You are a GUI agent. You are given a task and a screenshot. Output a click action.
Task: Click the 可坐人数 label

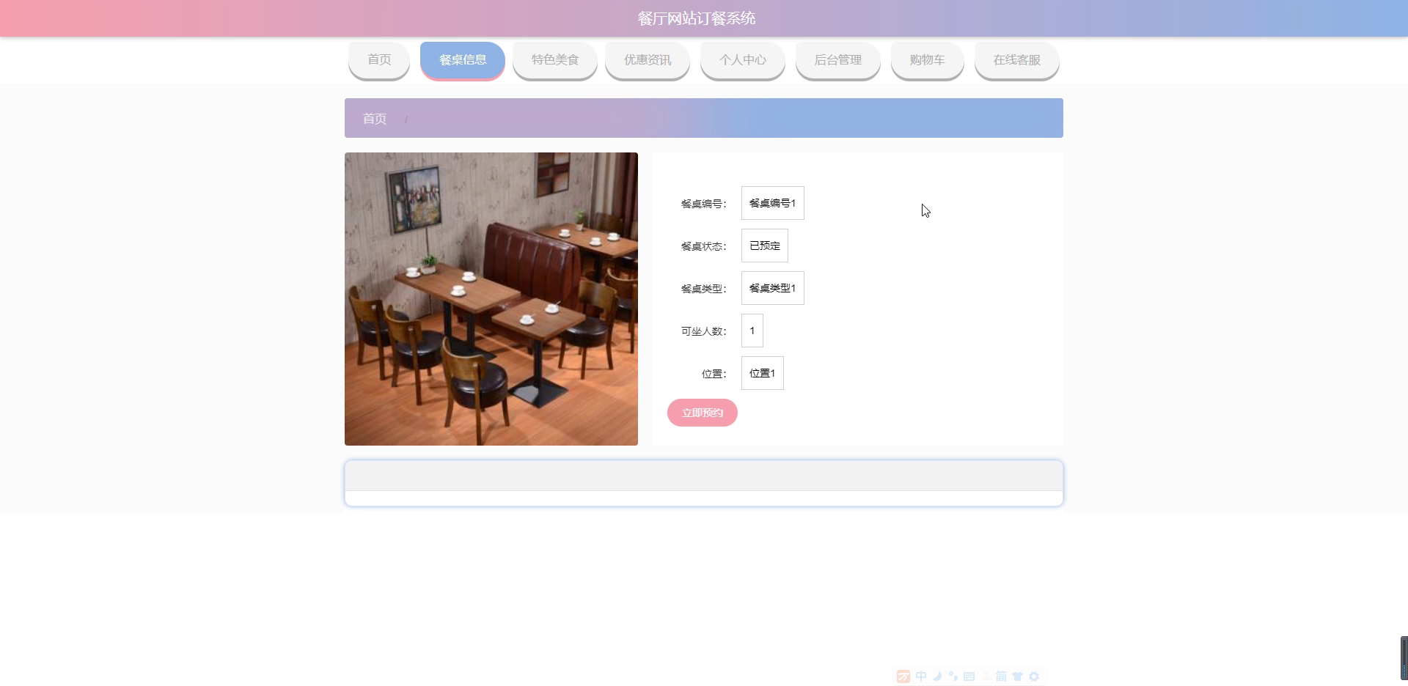(x=703, y=331)
